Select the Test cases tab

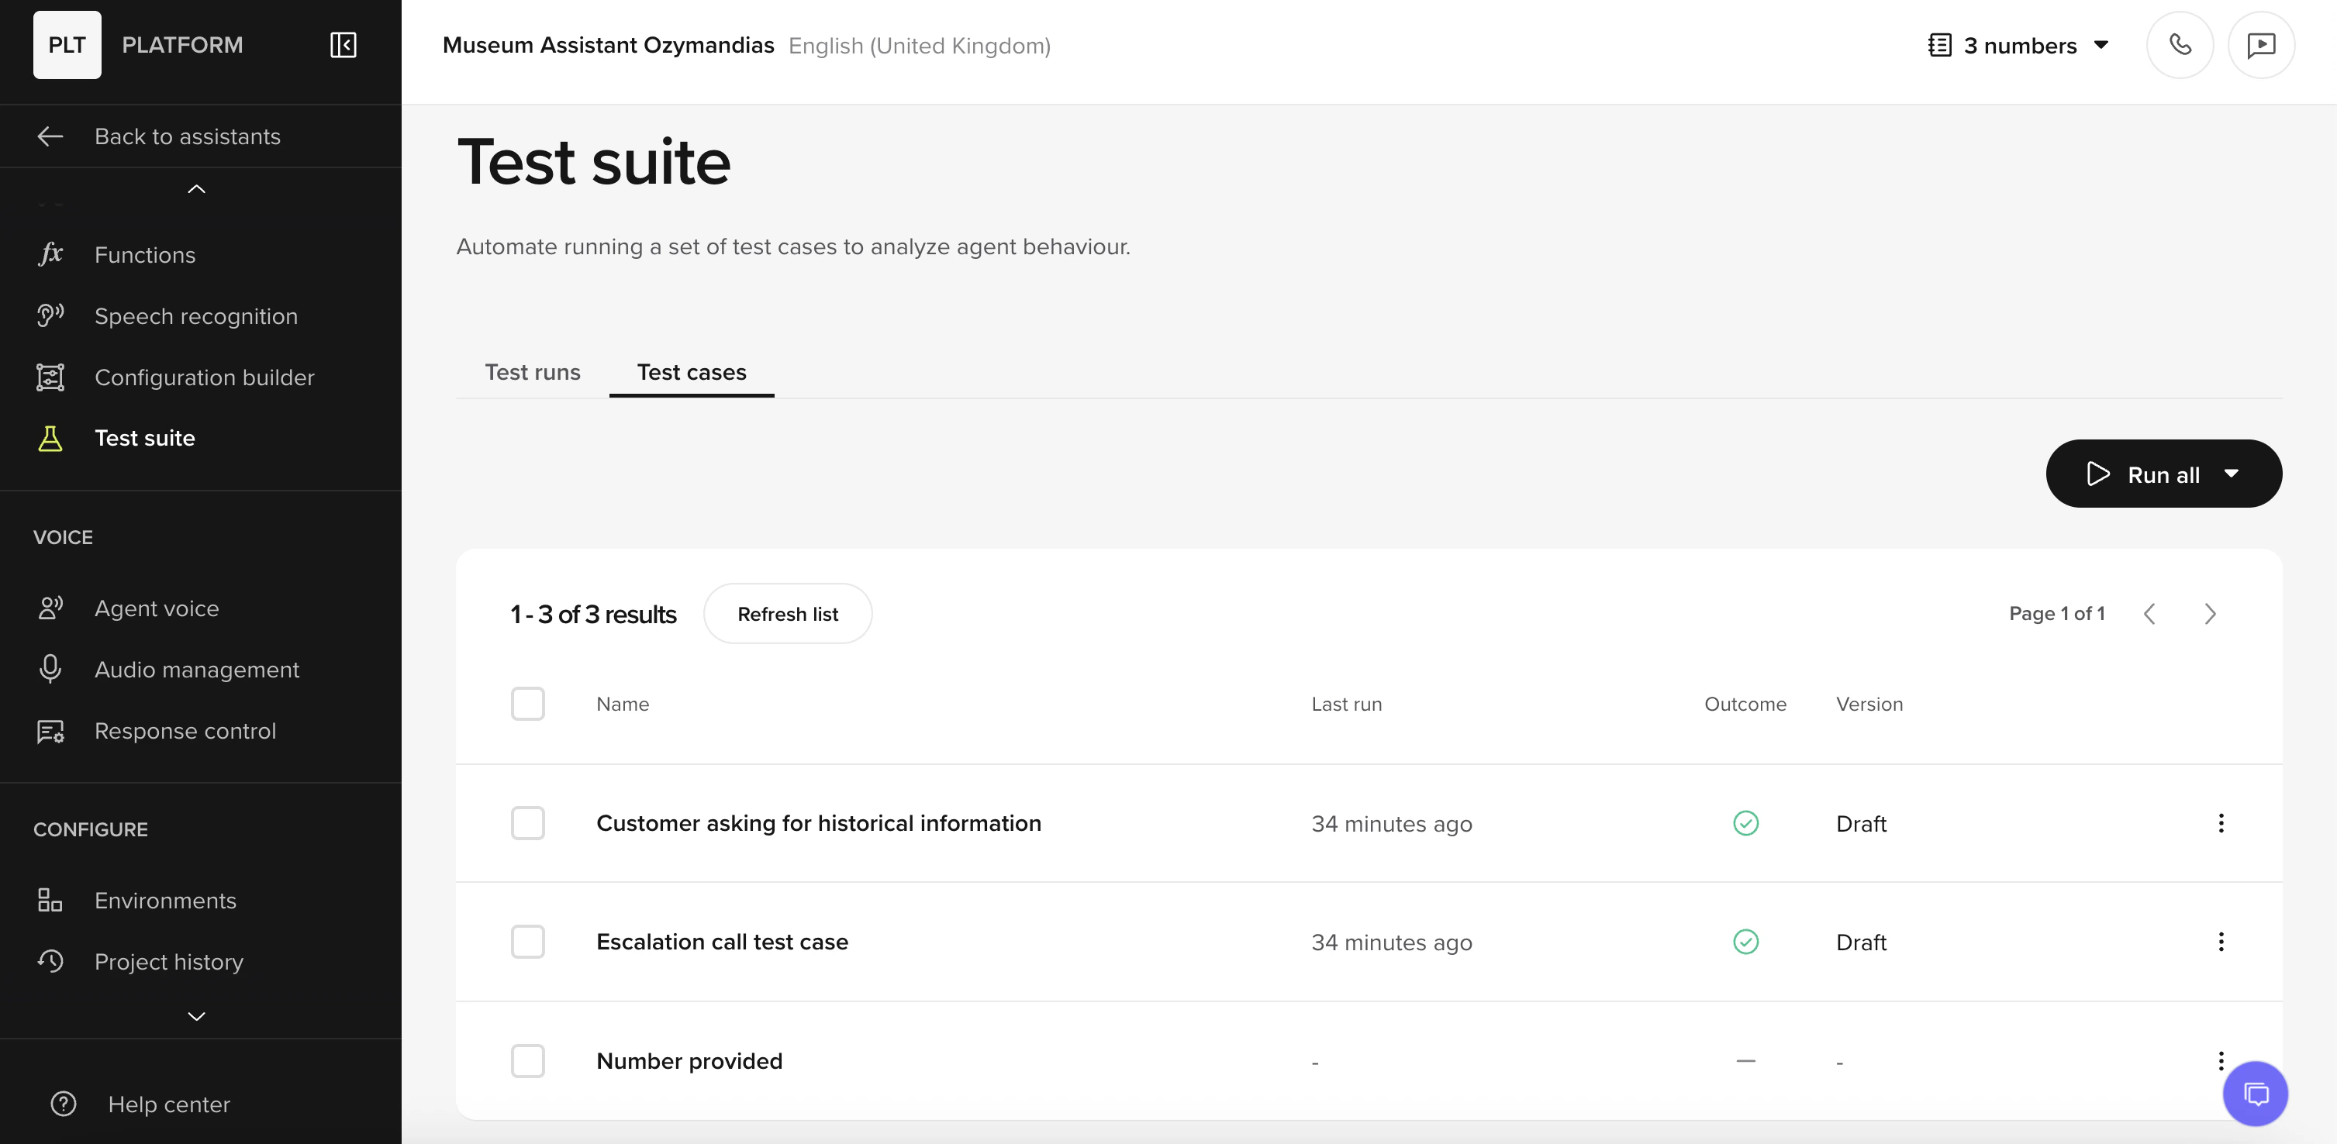point(692,372)
